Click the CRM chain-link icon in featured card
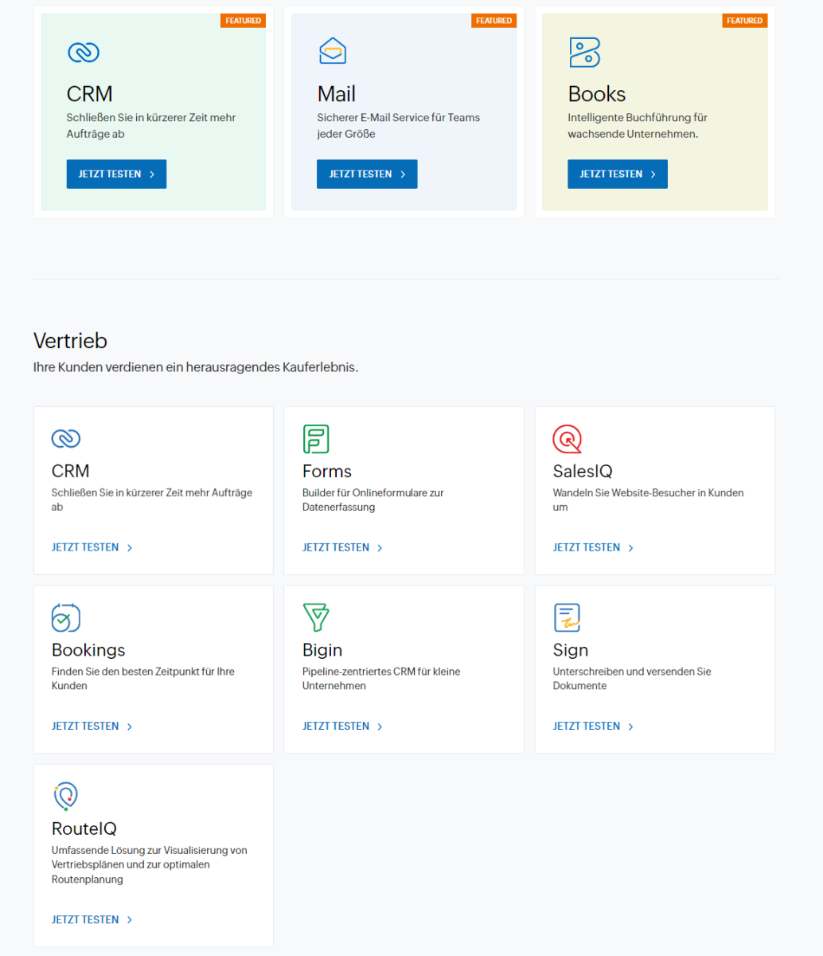Image resolution: width=823 pixels, height=956 pixels. click(x=83, y=53)
